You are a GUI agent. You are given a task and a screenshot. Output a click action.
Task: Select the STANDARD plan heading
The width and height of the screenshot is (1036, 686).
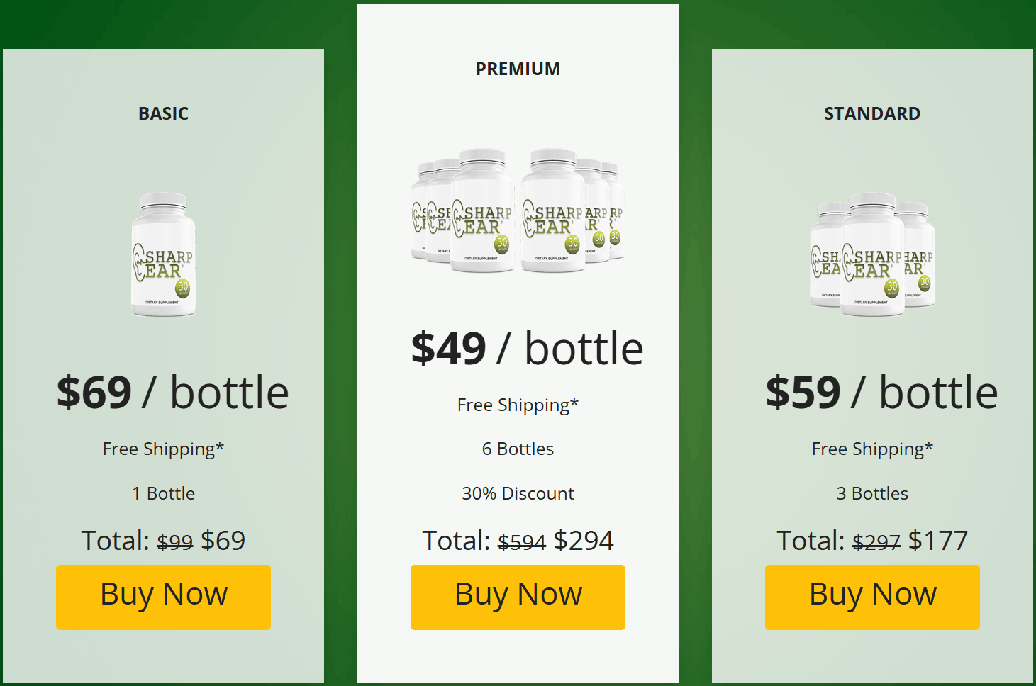872,113
